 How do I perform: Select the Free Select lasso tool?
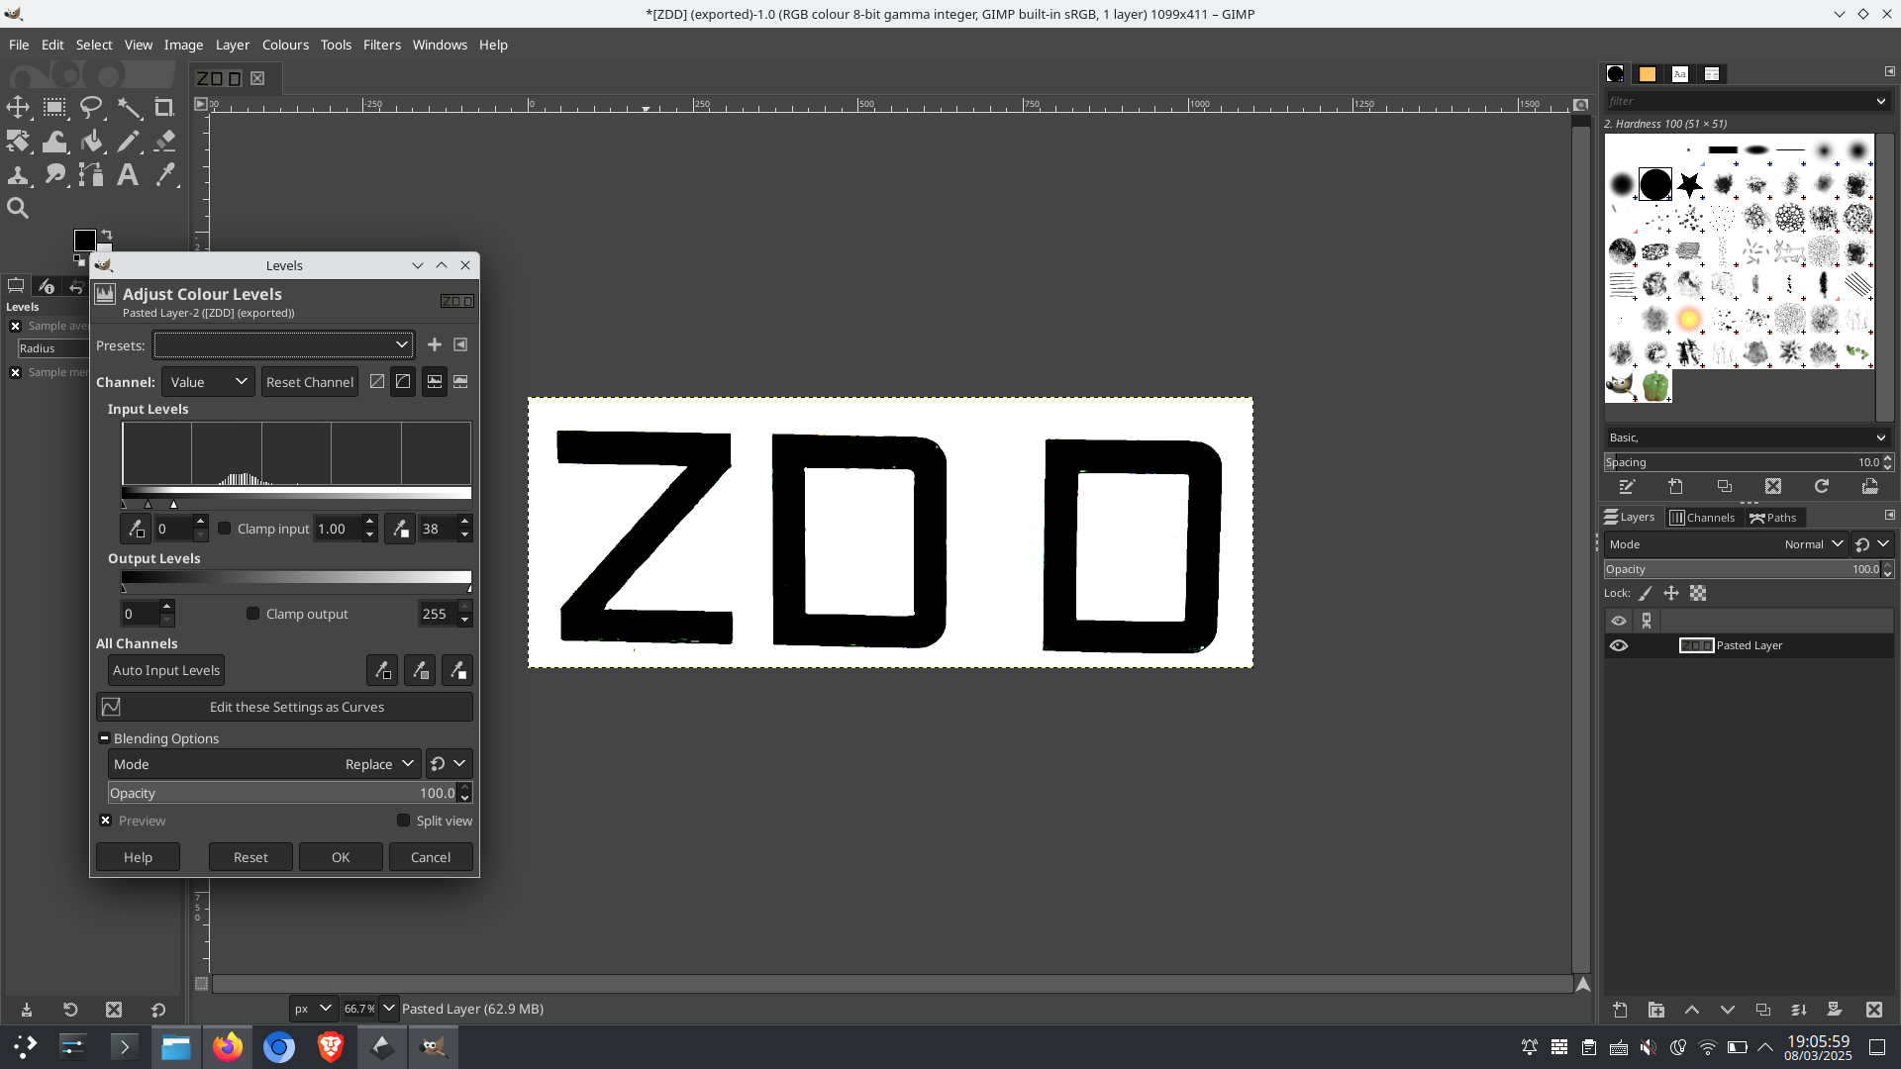[x=91, y=107]
